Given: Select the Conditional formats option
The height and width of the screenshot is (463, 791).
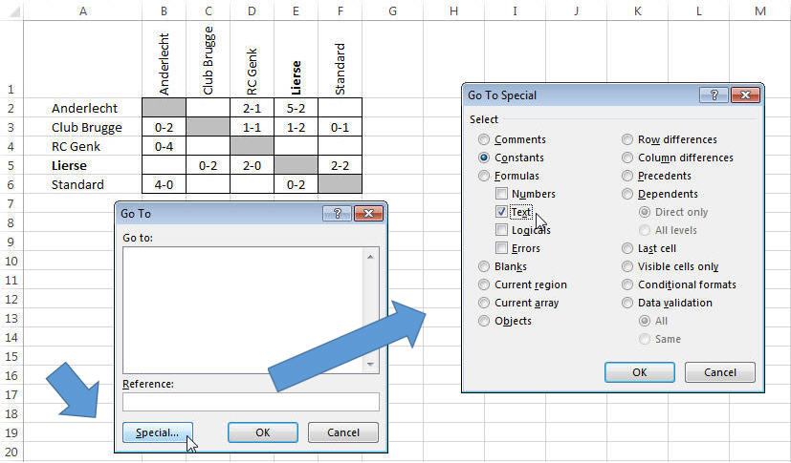Looking at the screenshot, I should click(x=627, y=284).
